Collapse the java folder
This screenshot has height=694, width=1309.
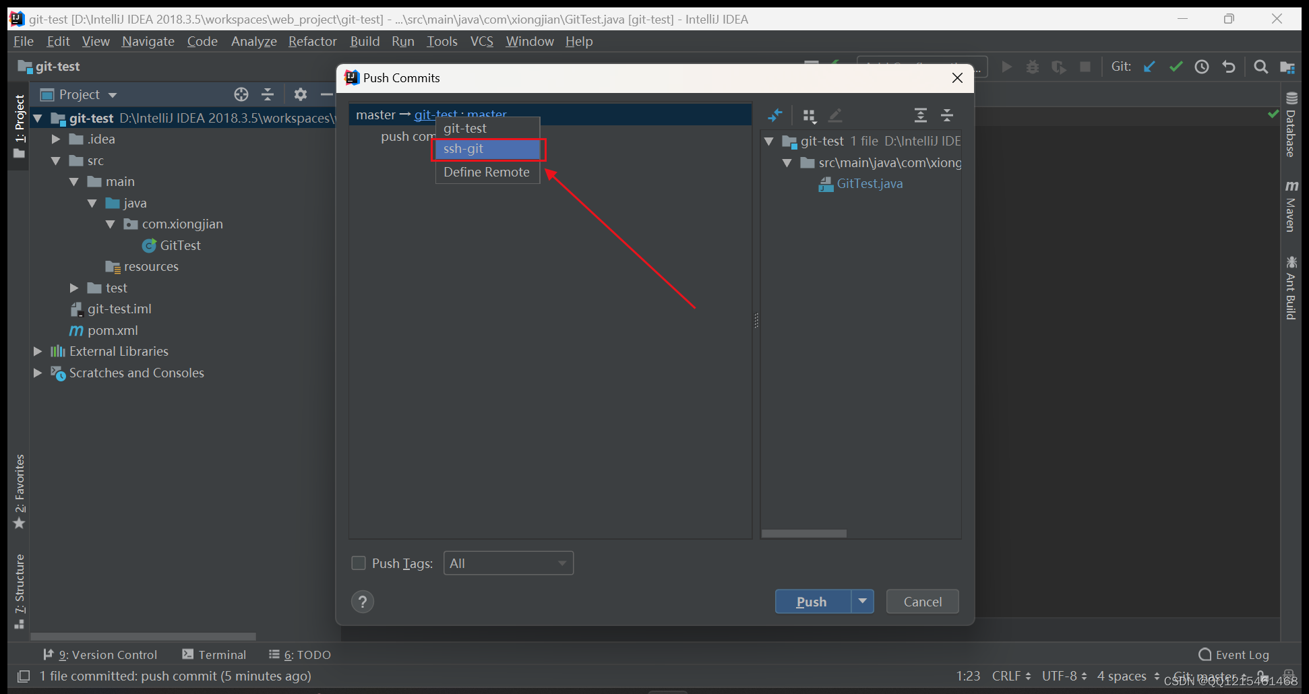click(x=92, y=203)
